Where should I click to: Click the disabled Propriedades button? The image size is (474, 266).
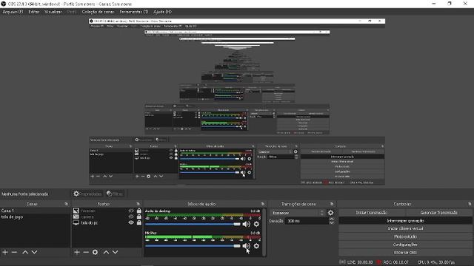coord(87,194)
